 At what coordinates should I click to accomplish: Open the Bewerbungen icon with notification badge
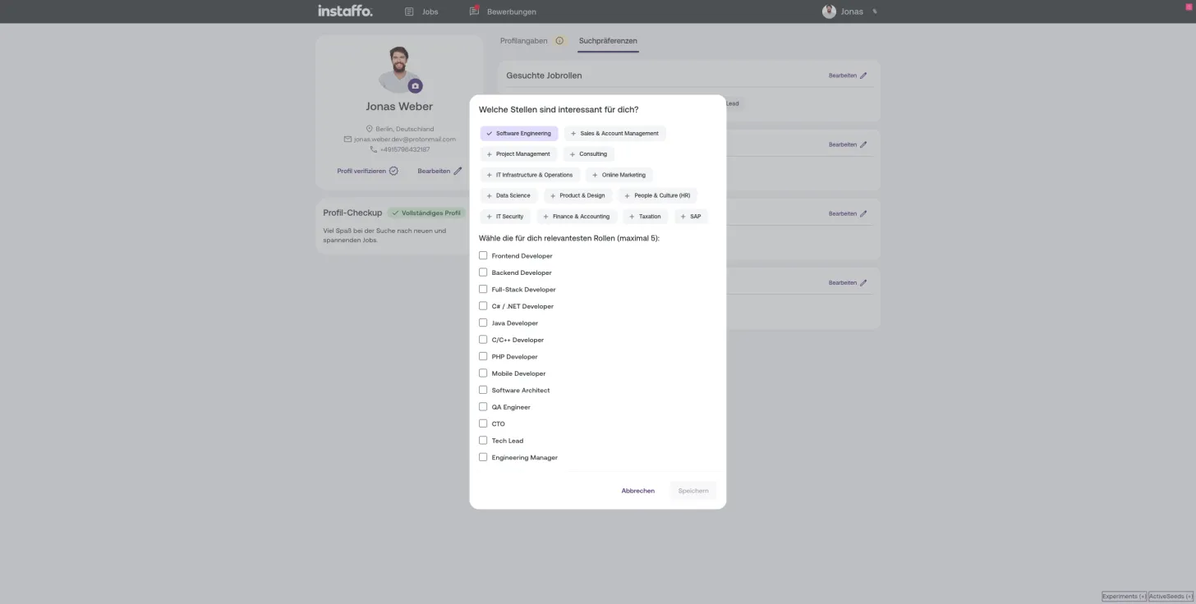click(474, 11)
